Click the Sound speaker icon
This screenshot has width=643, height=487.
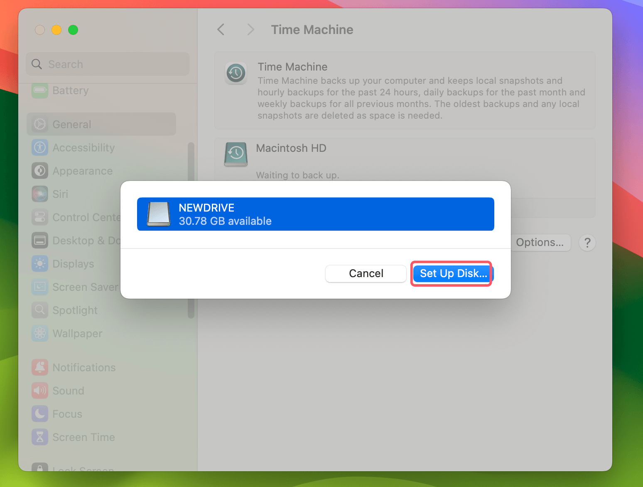[x=39, y=390]
